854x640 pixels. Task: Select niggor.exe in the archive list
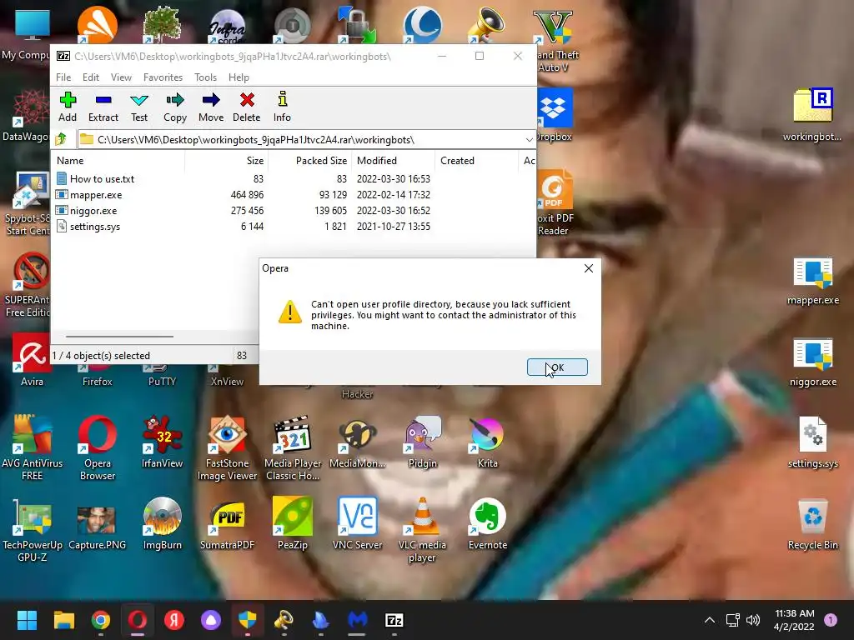[x=294, y=211]
